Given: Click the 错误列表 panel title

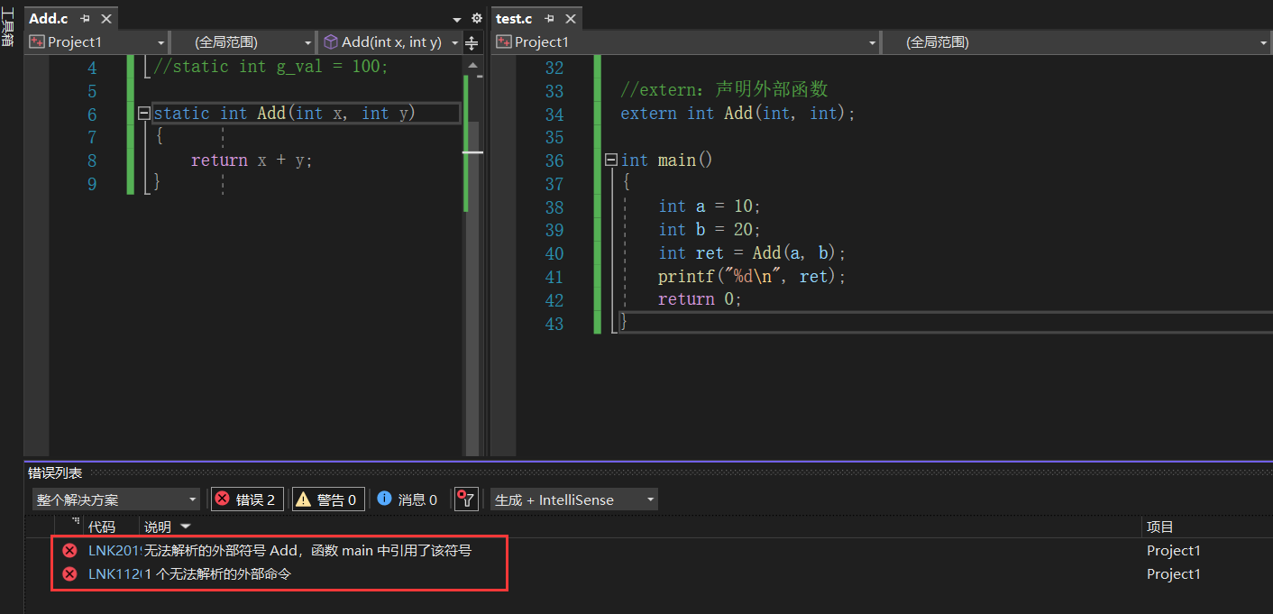Looking at the screenshot, I should [55, 473].
